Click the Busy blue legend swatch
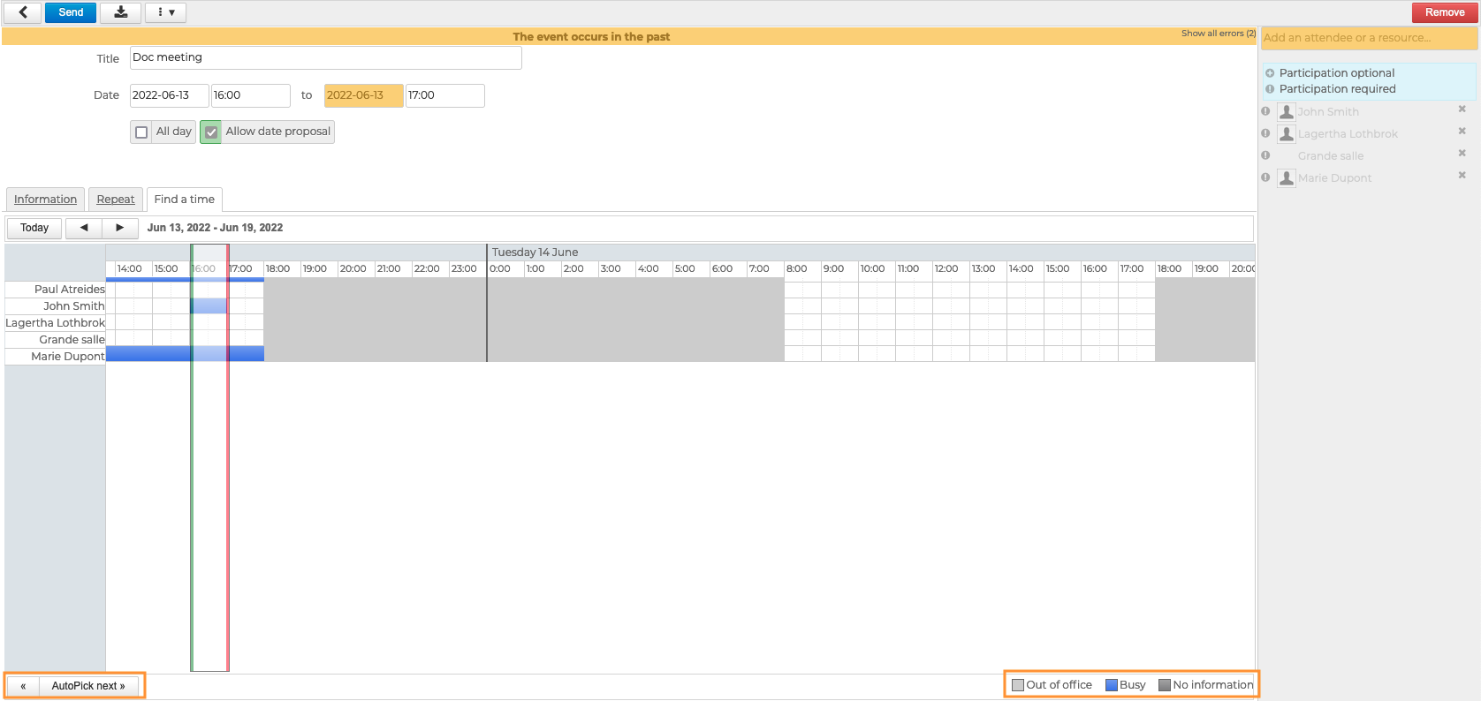 (1112, 685)
